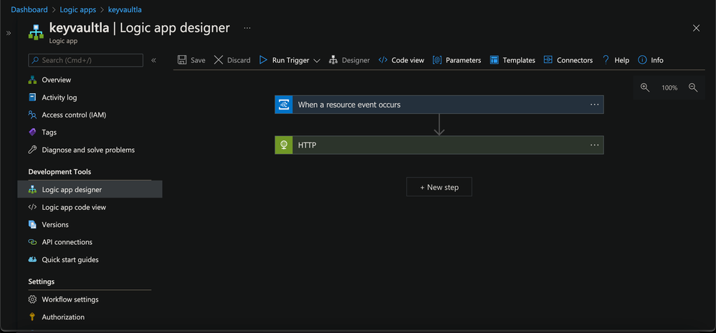The width and height of the screenshot is (716, 333).
Task: Close the Logic app designer blade
Action: tap(696, 28)
